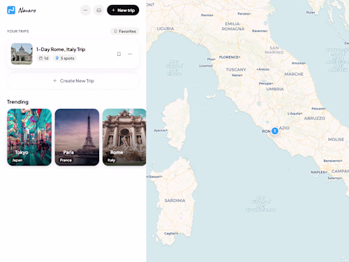Click the MARCHE label on the map
The image size is (349, 262).
(x=294, y=74)
